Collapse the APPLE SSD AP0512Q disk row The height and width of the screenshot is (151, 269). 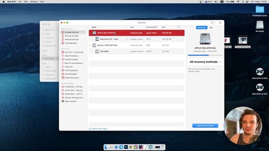pyautogui.click(x=90, y=33)
